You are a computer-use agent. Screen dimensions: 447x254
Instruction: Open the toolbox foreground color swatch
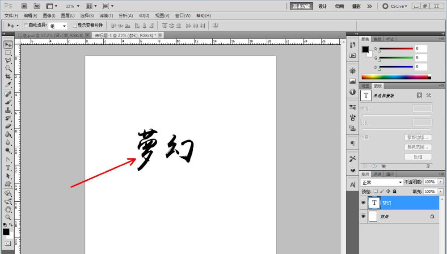6,232
